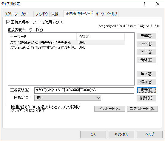Confirm with the OK button
This screenshot has width=165, height=141.
click(93, 134)
